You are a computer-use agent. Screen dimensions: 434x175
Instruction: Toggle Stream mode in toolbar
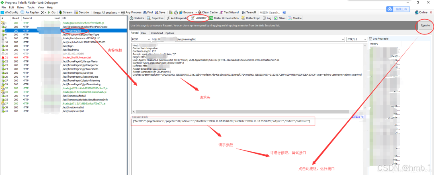click(66, 12)
